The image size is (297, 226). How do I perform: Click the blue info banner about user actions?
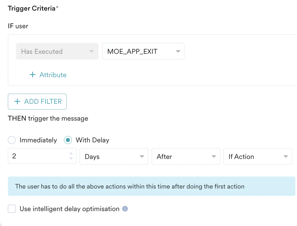[151, 186]
